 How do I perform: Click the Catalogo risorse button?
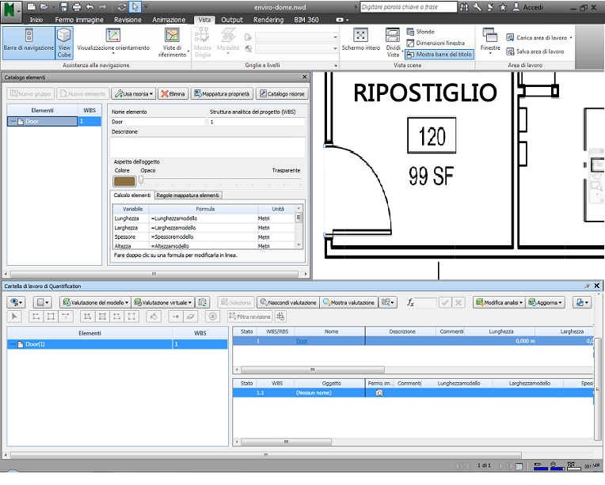tap(282, 94)
